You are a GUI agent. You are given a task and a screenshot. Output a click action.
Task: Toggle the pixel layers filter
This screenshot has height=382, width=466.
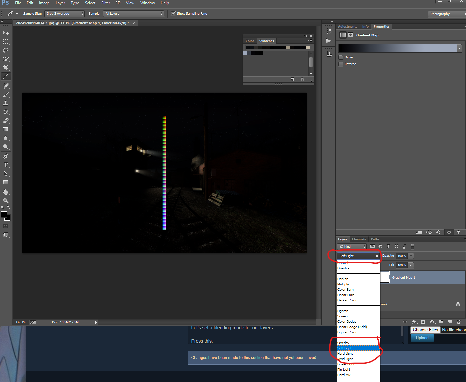click(372, 247)
